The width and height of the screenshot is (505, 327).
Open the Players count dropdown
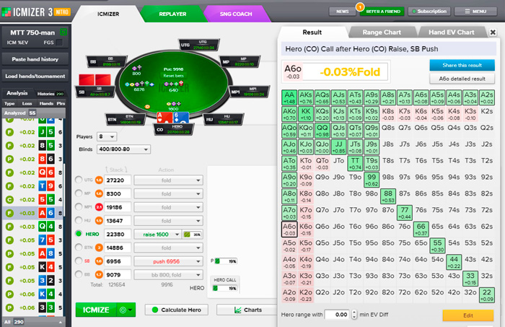[x=107, y=136]
